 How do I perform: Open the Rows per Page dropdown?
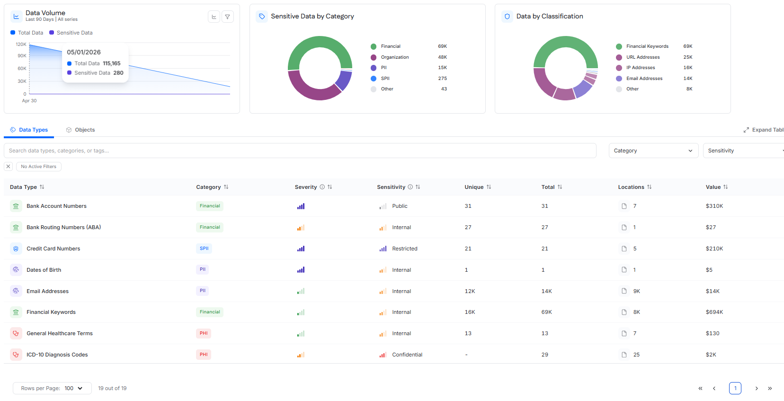pyautogui.click(x=52, y=388)
